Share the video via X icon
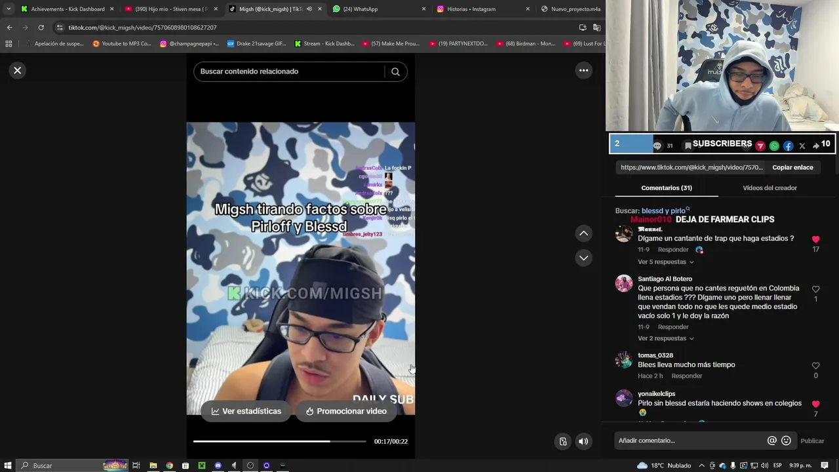 [802, 146]
